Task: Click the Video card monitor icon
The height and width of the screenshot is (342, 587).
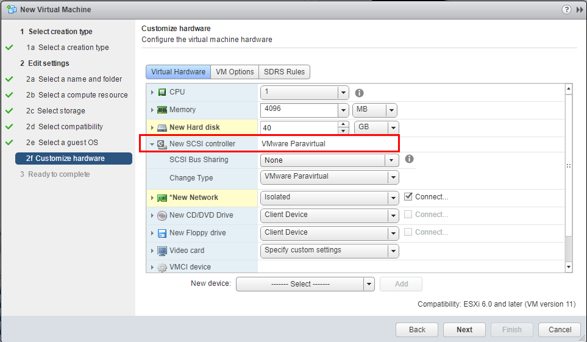Action: click(x=162, y=251)
